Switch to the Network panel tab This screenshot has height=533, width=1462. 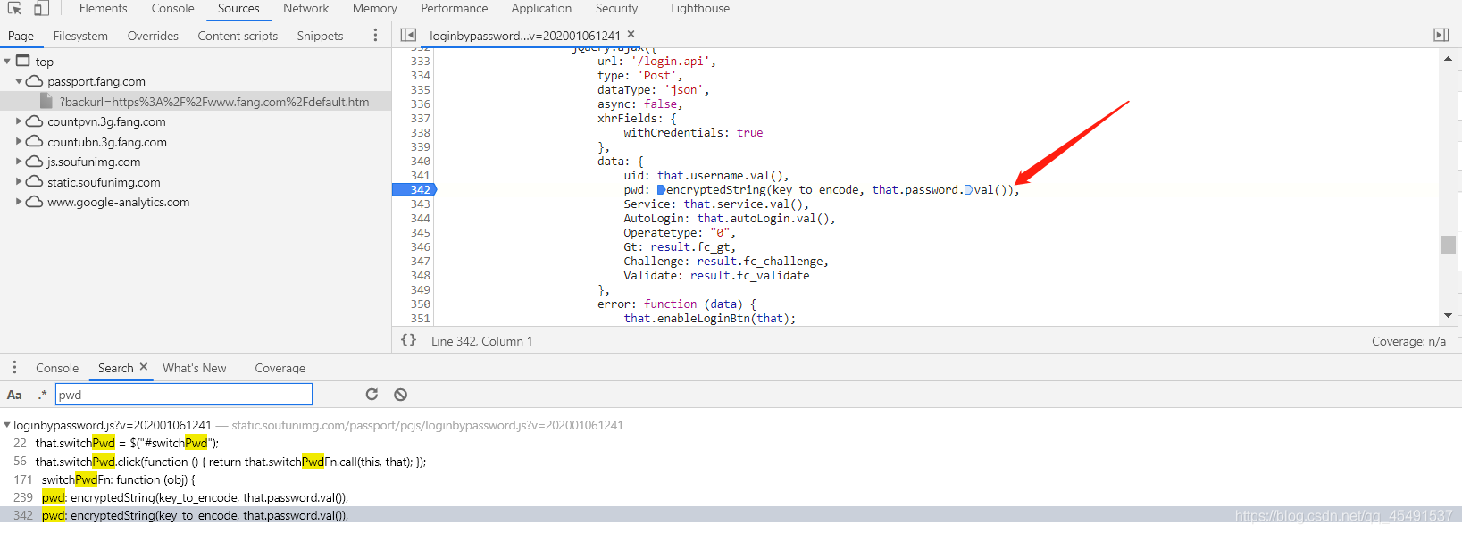[x=306, y=8]
